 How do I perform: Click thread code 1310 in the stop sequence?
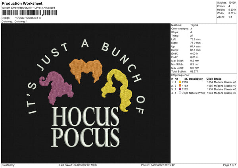pyautogui.click(x=210, y=89)
